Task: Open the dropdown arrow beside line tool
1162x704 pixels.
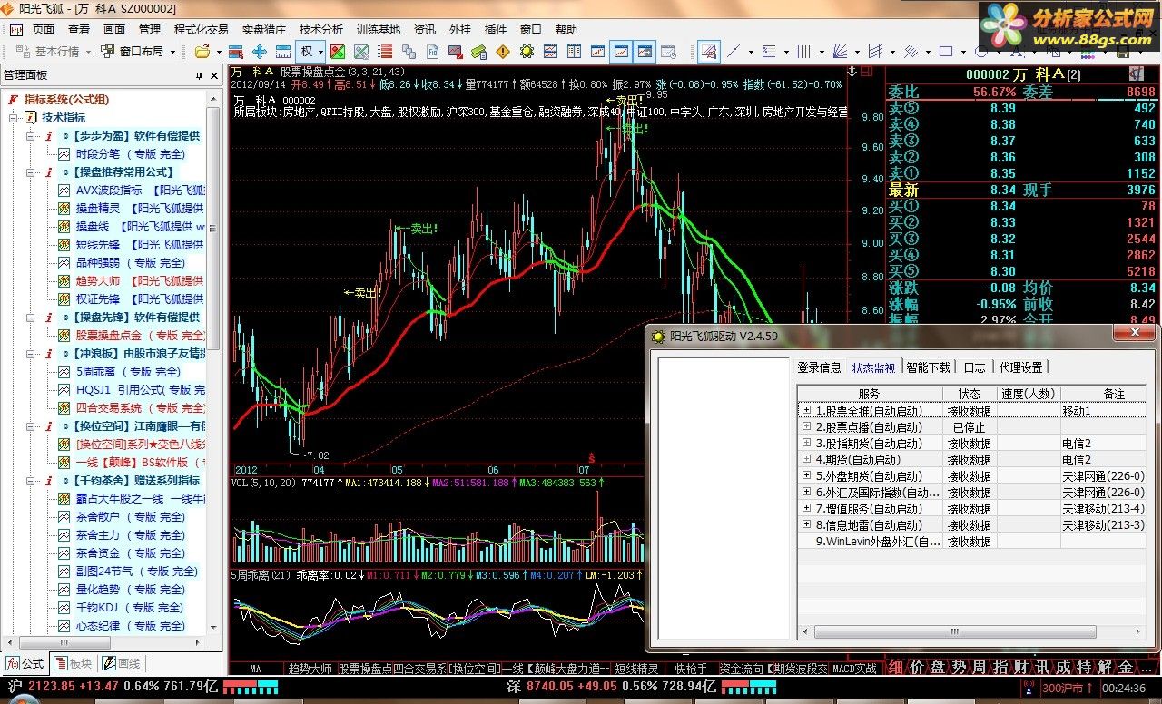Action: [751, 52]
